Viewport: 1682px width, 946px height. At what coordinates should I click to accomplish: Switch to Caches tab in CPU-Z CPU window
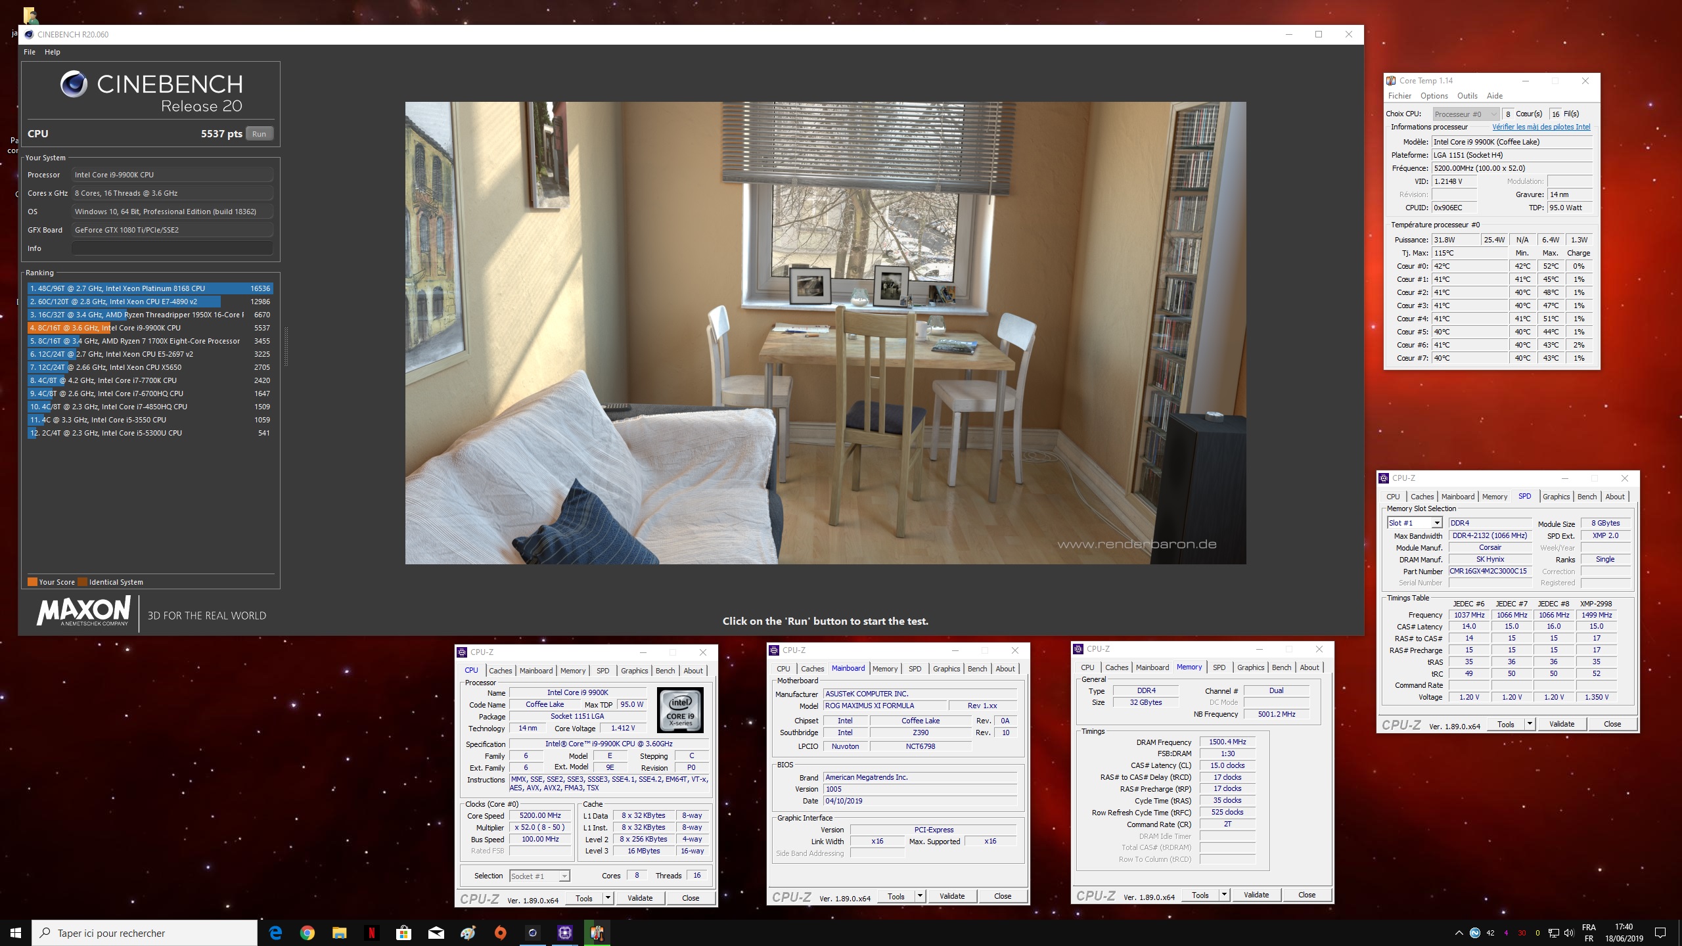500,671
